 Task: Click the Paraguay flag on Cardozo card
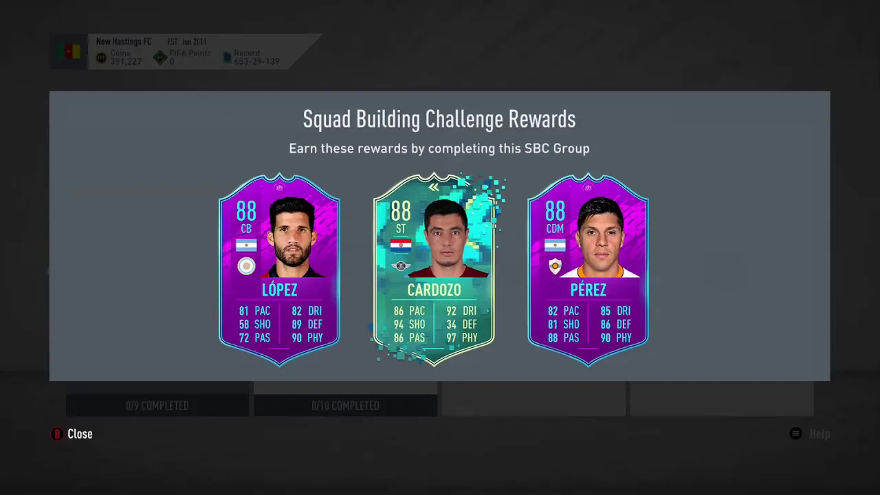click(401, 245)
